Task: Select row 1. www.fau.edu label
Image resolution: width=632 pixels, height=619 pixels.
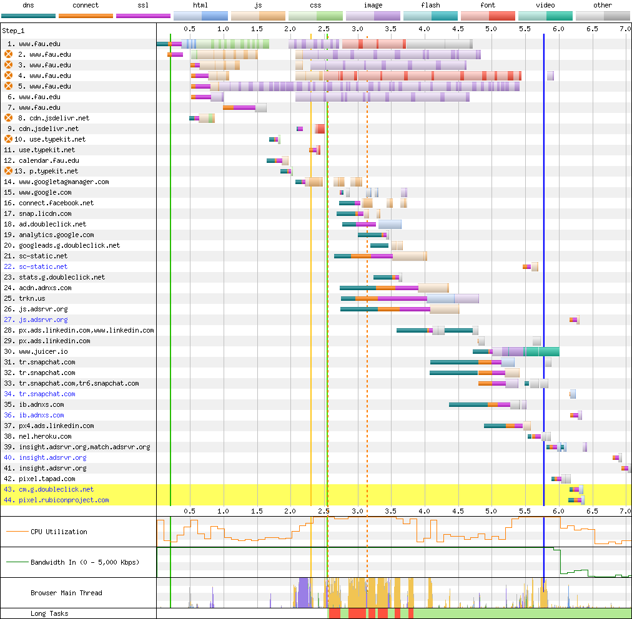Action: tap(34, 44)
